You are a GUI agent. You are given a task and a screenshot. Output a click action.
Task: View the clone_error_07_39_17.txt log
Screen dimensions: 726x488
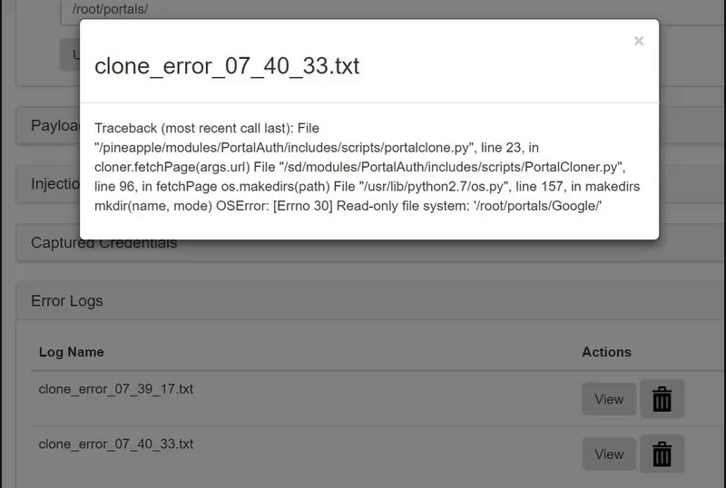click(609, 399)
